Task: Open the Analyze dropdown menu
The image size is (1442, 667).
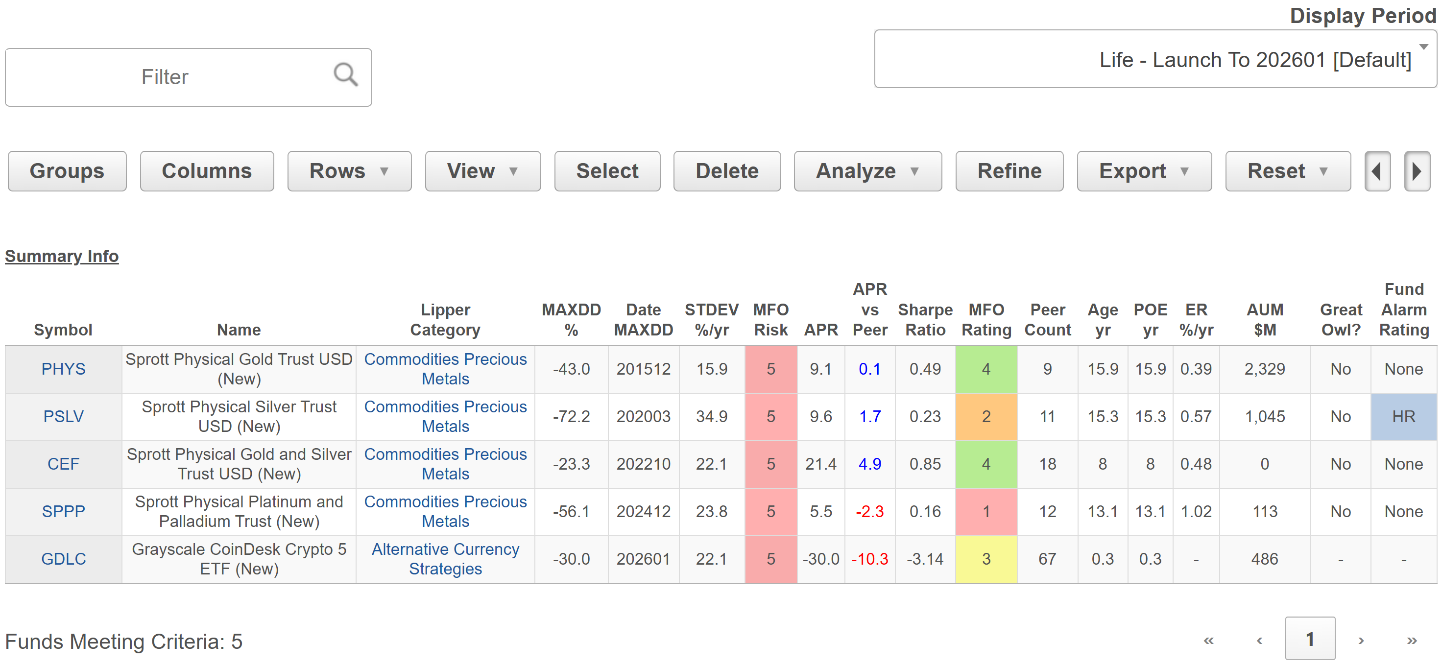Action: 867,171
